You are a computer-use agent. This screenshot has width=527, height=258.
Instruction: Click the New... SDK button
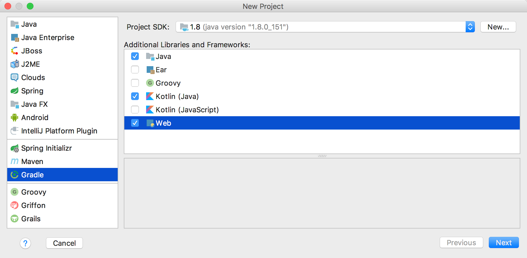[x=498, y=27]
